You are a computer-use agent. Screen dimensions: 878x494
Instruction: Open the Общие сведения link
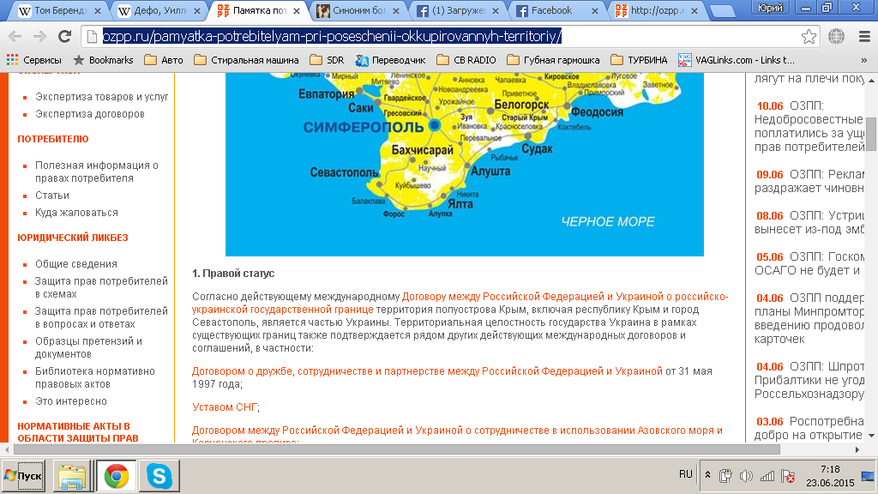(x=75, y=264)
